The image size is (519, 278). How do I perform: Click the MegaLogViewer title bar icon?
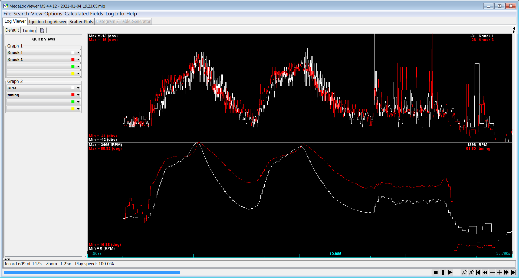point(6,6)
